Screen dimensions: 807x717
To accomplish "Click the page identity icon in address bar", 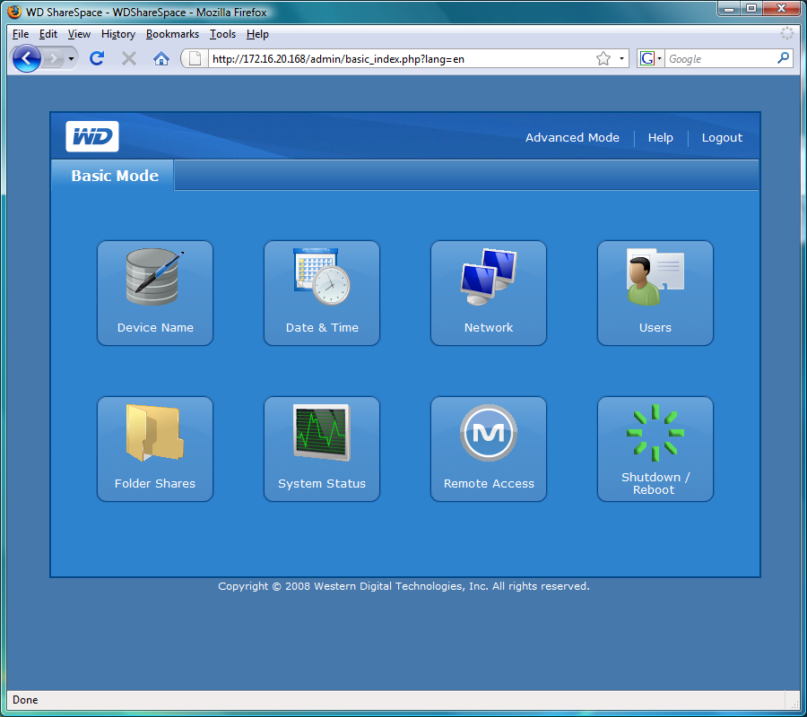I will coord(195,58).
